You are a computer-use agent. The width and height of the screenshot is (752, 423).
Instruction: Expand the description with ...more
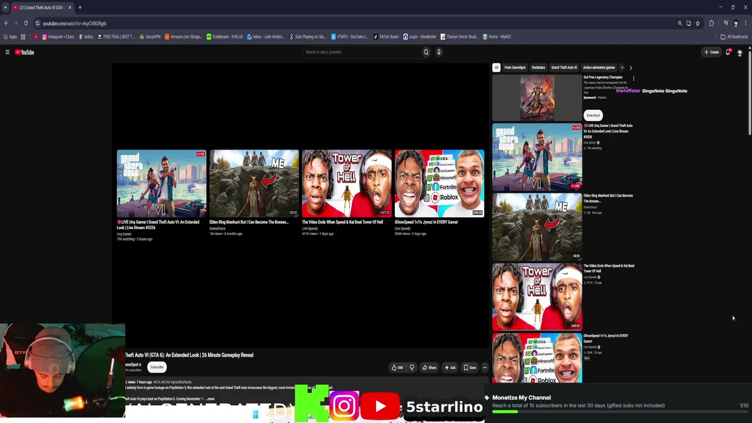(x=210, y=399)
